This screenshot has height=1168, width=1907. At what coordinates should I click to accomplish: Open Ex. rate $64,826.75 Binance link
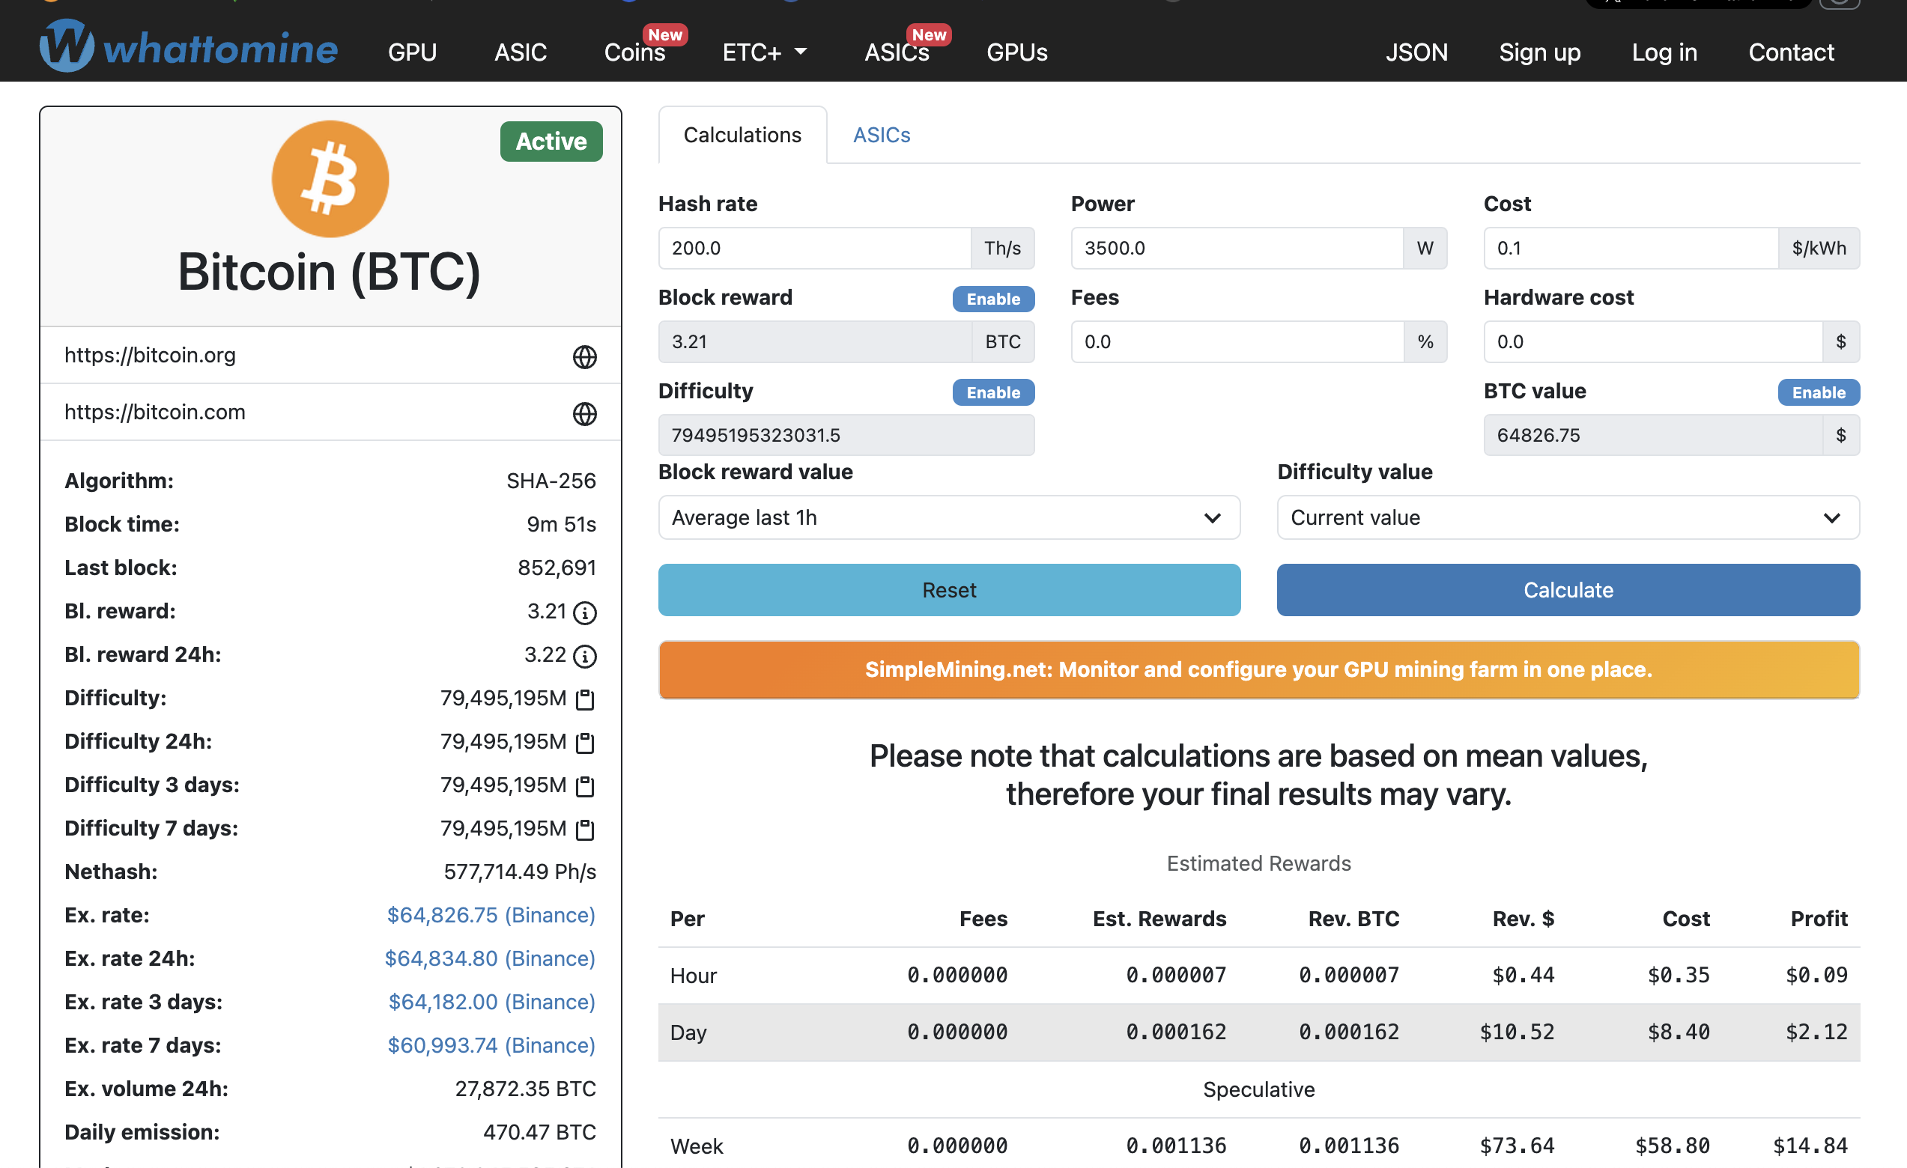491,915
